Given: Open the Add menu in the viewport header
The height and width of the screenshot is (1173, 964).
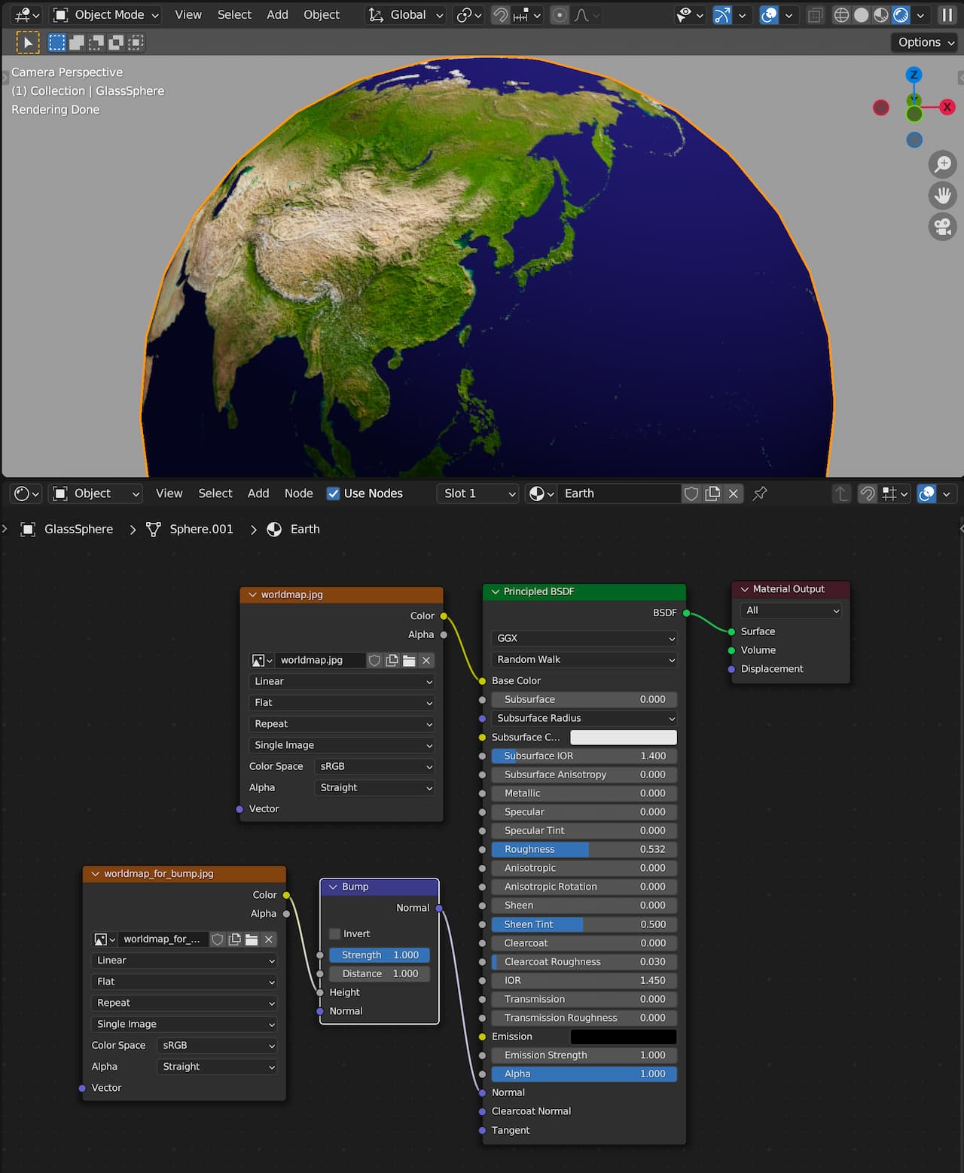Looking at the screenshot, I should tap(277, 15).
